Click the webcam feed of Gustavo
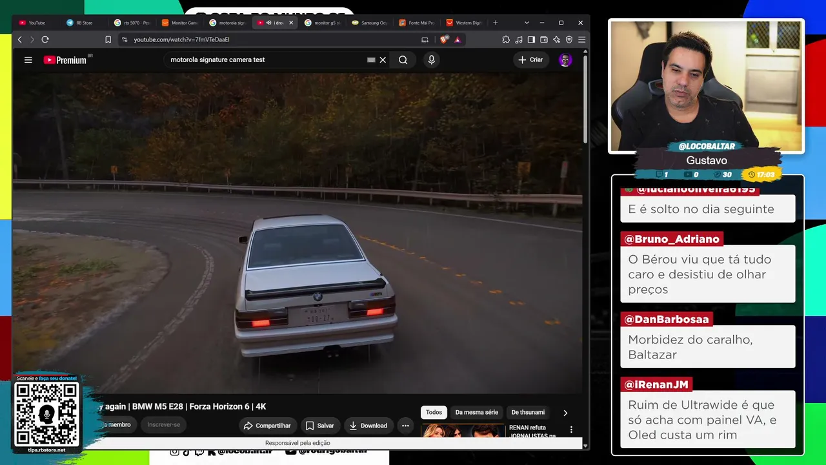826x465 pixels. [707, 86]
